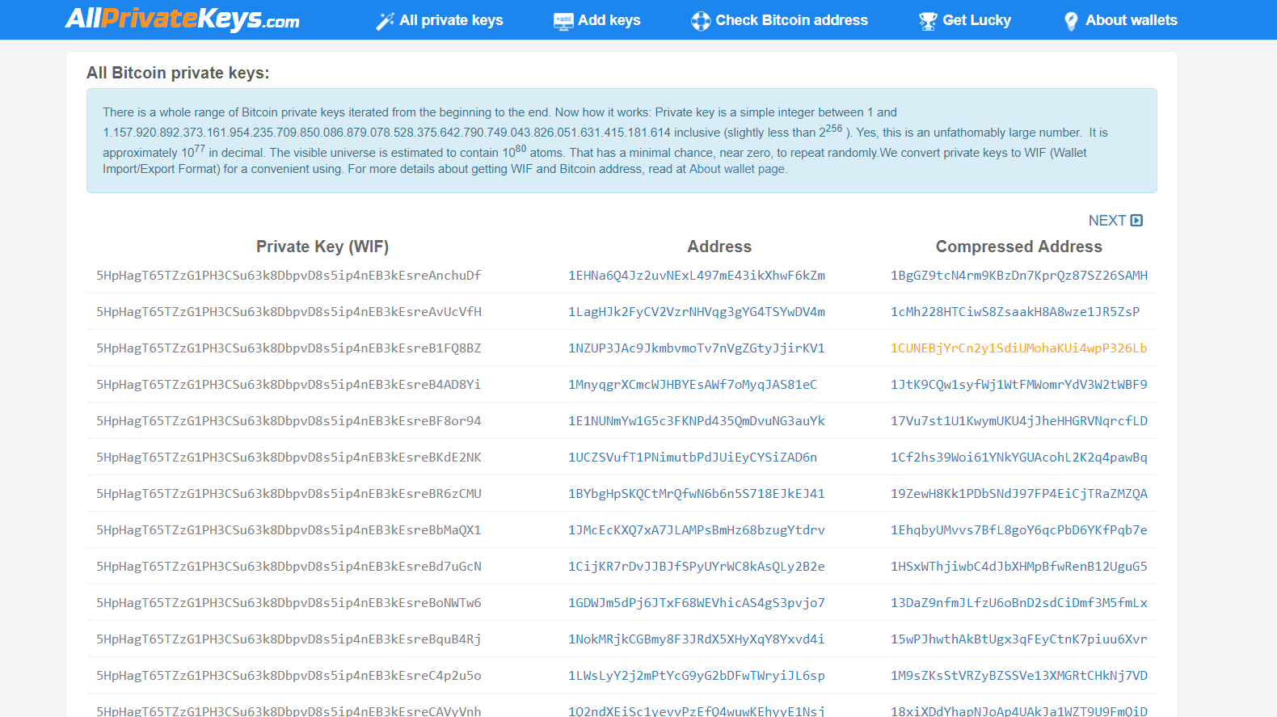
Task: Open address 1EHNa6Q4Jz2uvNExL497mE43ikXhwF6kZm
Action: click(x=697, y=276)
